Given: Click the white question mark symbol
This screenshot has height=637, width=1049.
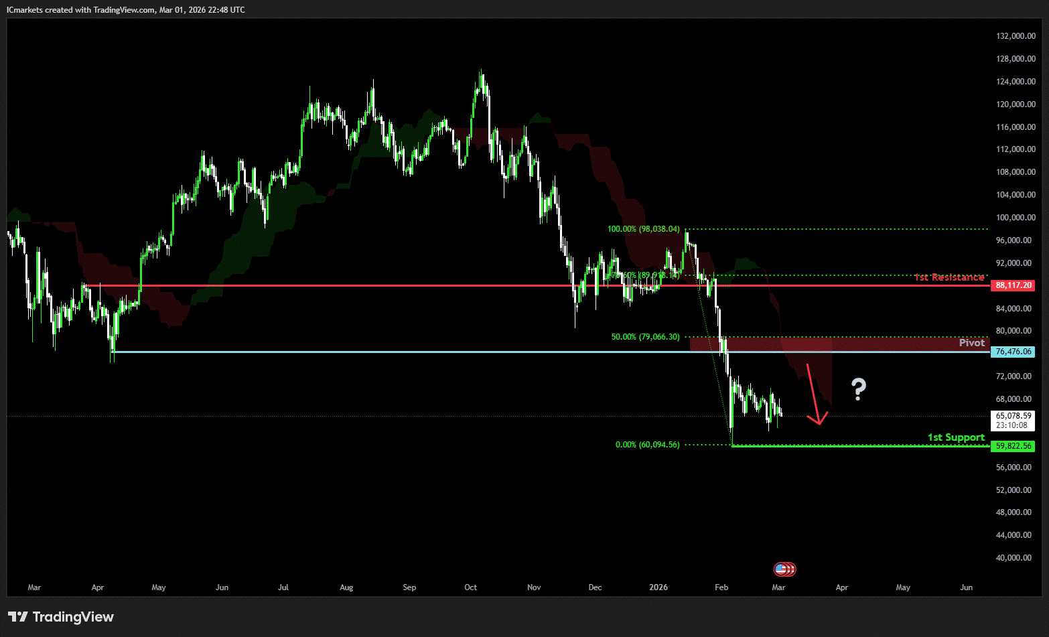Looking at the screenshot, I should (x=858, y=389).
